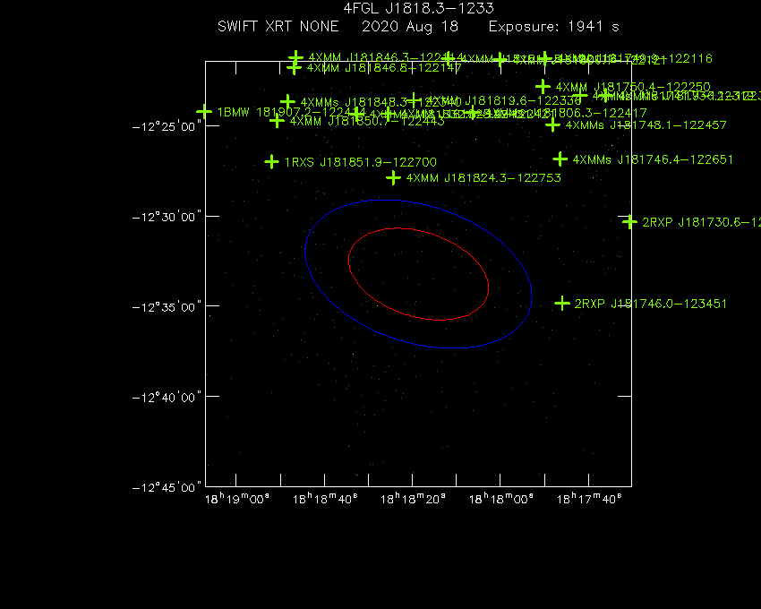Screen dimensions: 761x609
Task: Select source label 4XMM J181824.3-122753
Action: click(x=483, y=178)
